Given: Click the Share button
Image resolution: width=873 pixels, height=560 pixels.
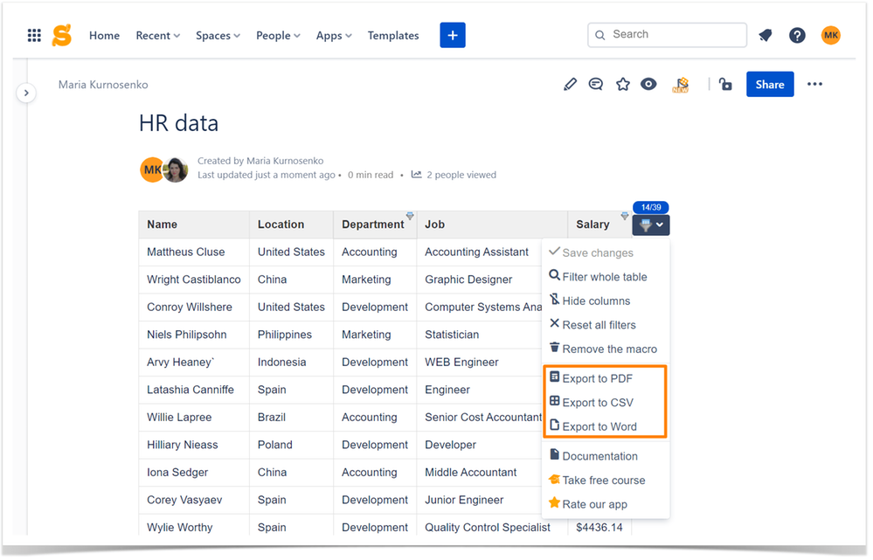Looking at the screenshot, I should click(770, 84).
